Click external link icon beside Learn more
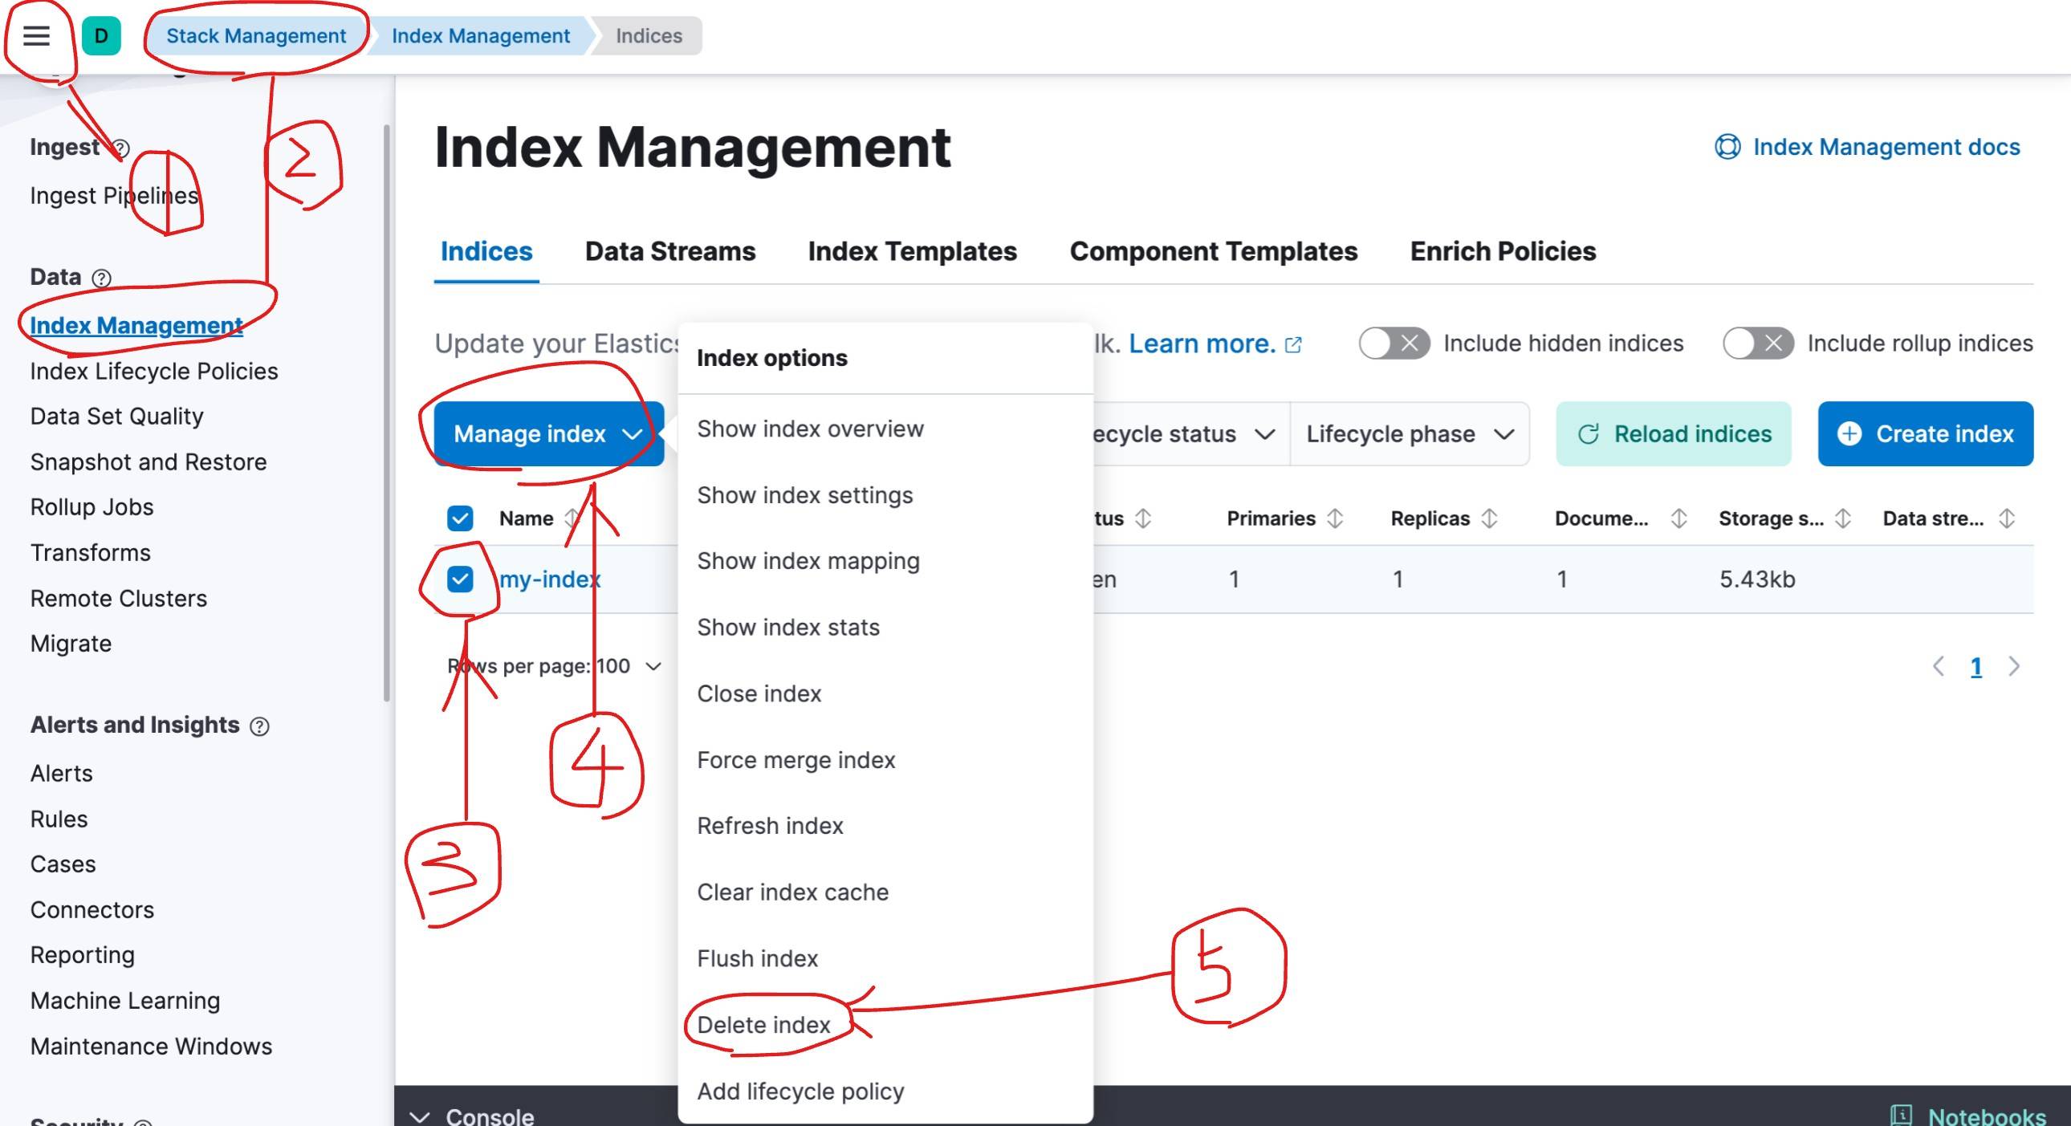 point(1293,345)
